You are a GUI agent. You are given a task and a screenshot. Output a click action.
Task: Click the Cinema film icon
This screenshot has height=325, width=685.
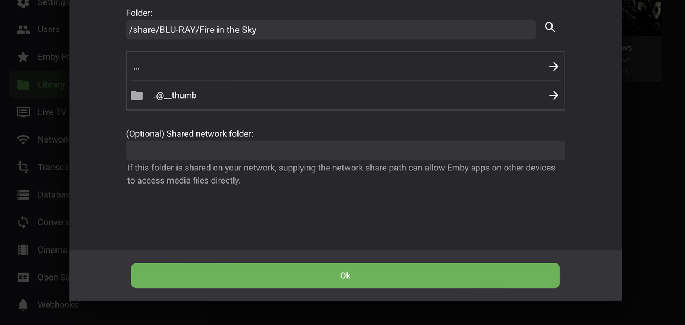tap(23, 250)
